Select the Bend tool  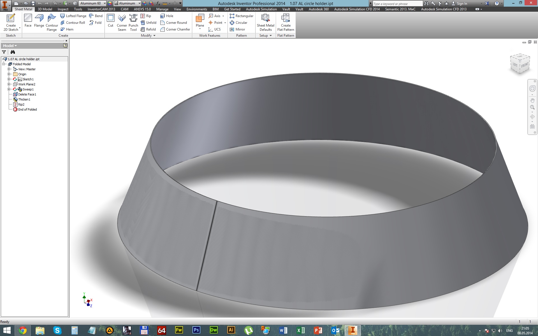point(96,16)
